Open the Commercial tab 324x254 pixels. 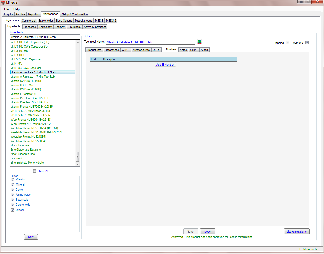pos(29,21)
